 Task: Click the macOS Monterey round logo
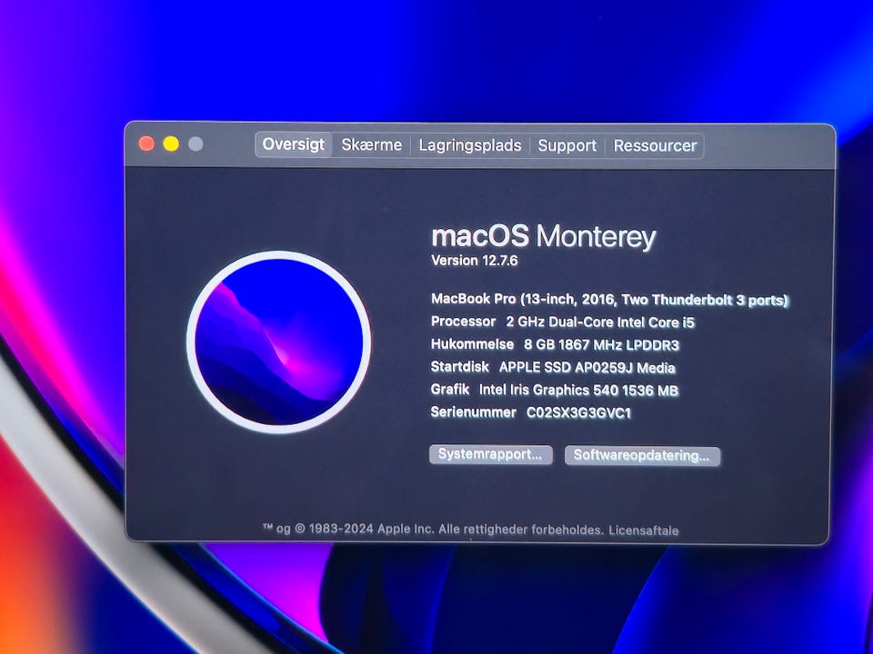click(x=279, y=342)
